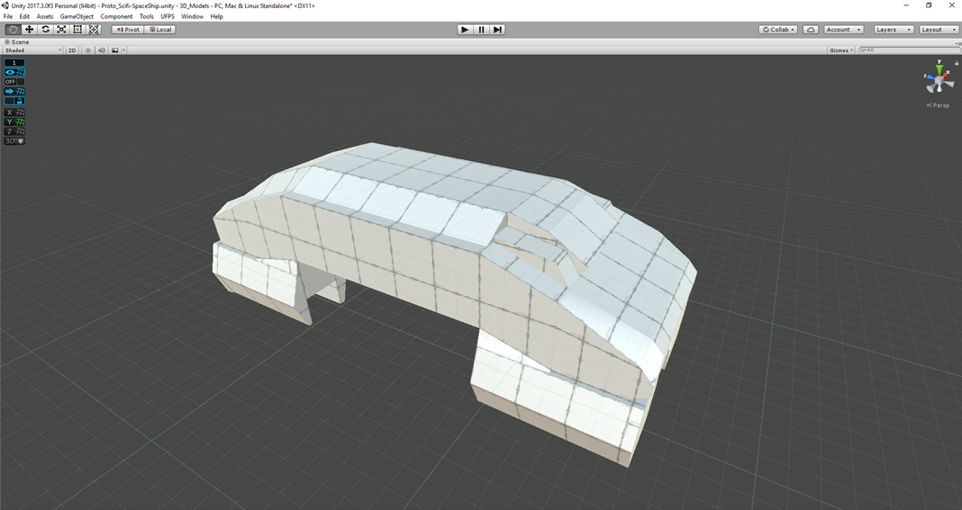The image size is (962, 510).
Task: Open the Help menu
Action: click(216, 16)
